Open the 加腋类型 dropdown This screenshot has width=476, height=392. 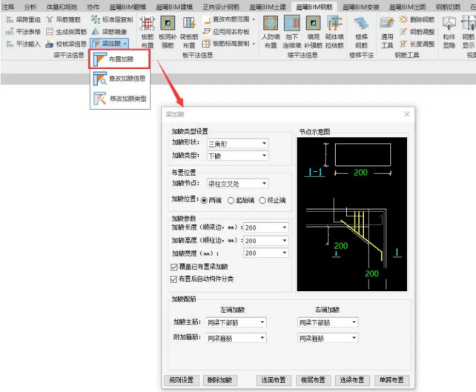237,156
